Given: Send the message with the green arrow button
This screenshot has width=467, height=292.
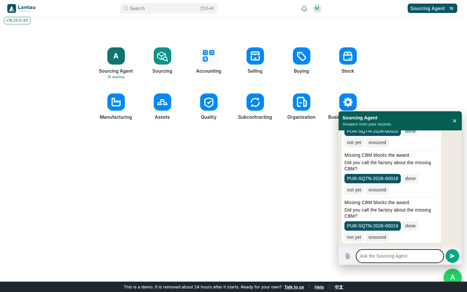Looking at the screenshot, I should (x=452, y=256).
